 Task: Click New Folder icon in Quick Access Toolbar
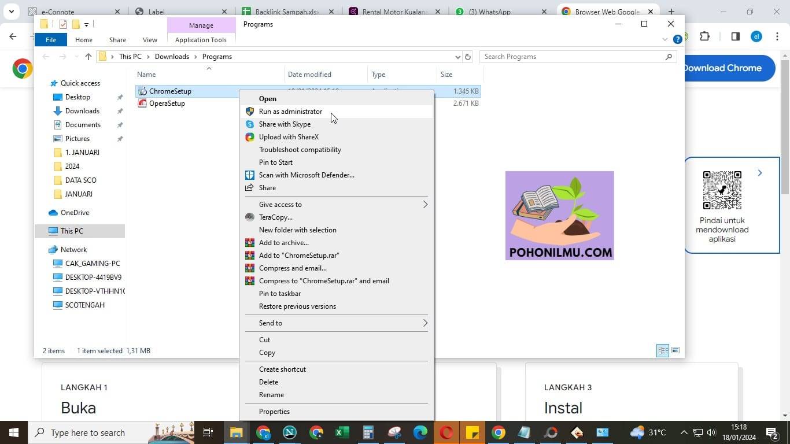tap(76, 24)
